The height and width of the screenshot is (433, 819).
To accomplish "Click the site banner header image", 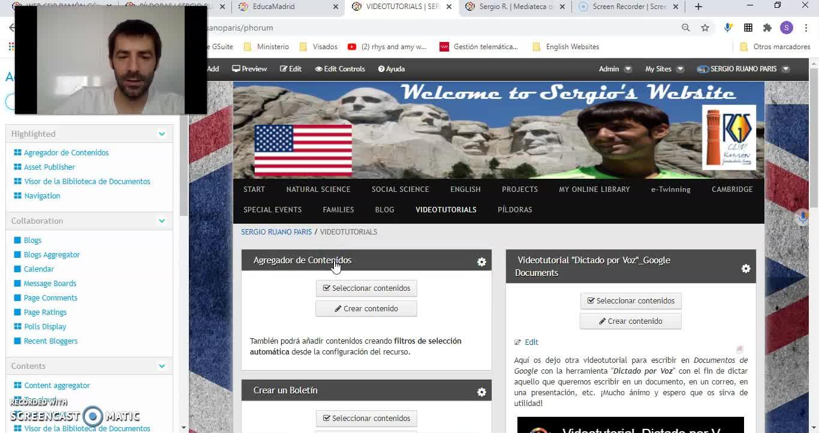I will (499, 130).
